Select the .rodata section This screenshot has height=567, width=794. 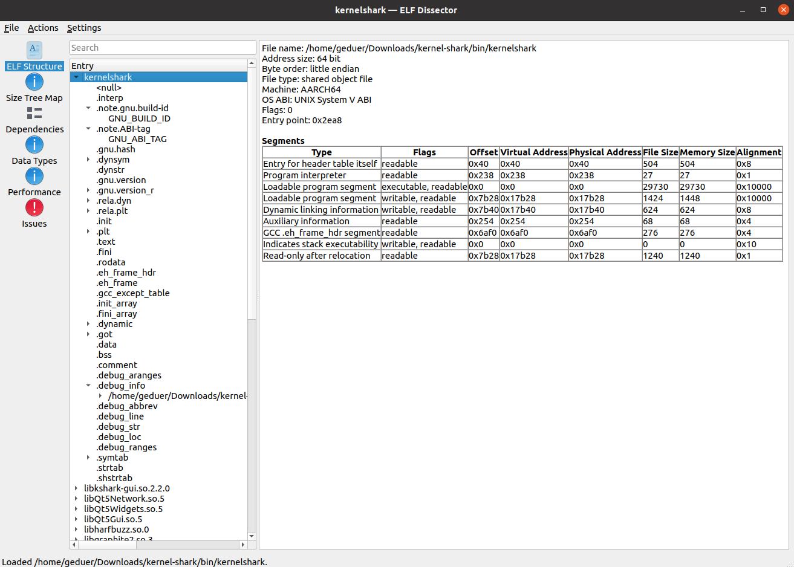pos(111,262)
